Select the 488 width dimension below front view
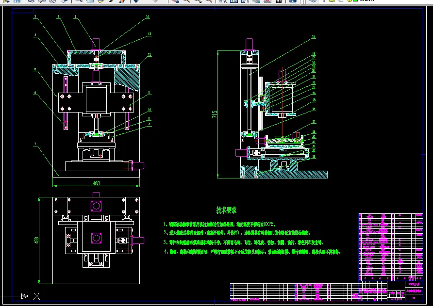The height and width of the screenshot is (306, 433). (97, 183)
